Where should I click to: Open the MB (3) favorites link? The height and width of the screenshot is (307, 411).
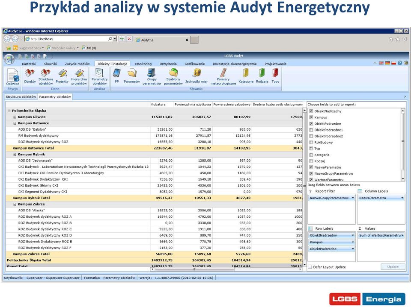coord(89,48)
